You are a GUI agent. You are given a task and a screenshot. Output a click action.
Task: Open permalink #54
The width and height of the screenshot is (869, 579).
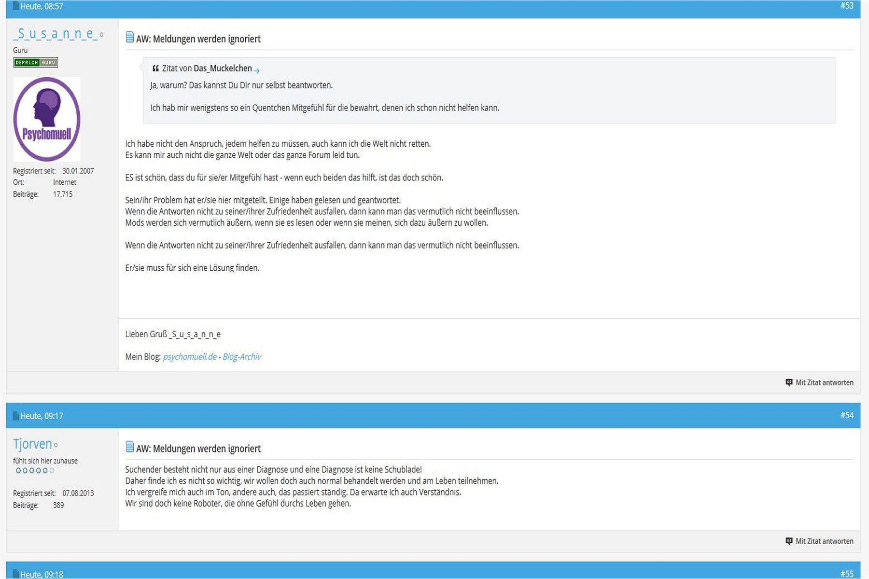coord(846,415)
